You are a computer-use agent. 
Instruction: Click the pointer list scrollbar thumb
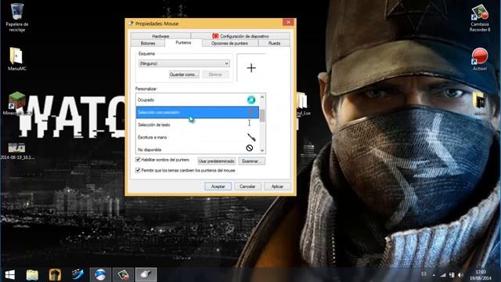tap(262, 115)
